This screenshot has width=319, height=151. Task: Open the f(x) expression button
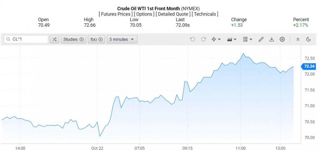point(96,39)
